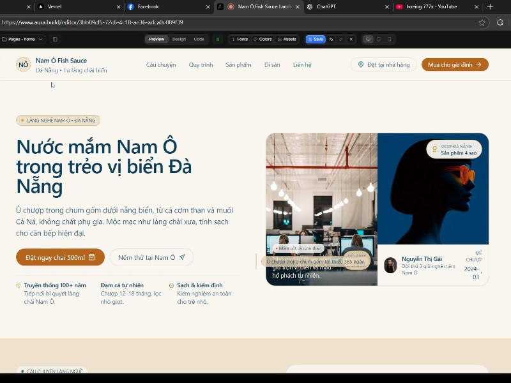The width and height of the screenshot is (511, 383).
Task: Click the NÔ logo badge in the header
Action: 24,64
